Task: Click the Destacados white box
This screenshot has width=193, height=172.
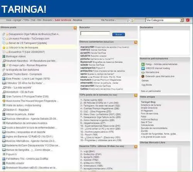Action: pos(165,42)
